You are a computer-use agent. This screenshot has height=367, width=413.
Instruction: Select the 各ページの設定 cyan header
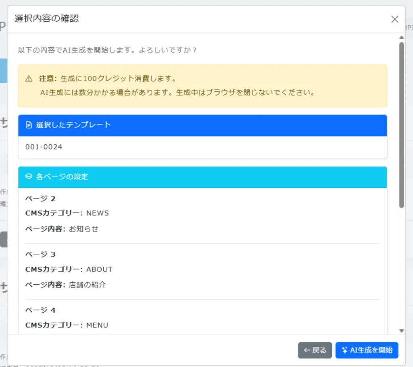coord(202,177)
